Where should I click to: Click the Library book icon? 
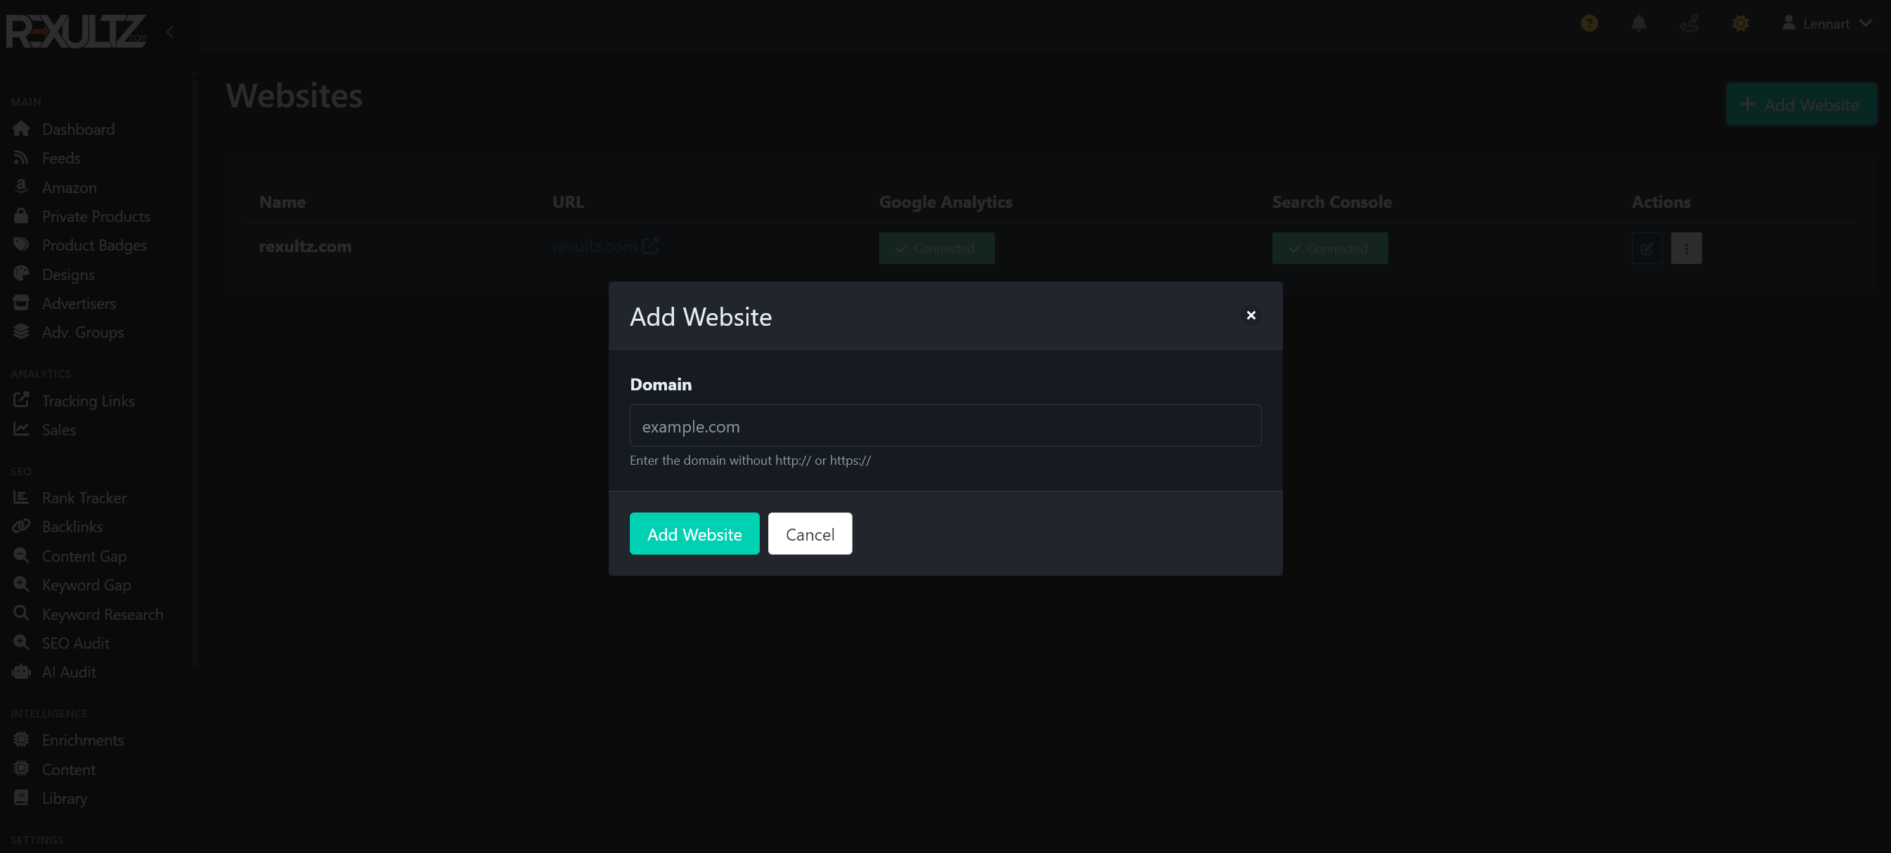coord(21,798)
